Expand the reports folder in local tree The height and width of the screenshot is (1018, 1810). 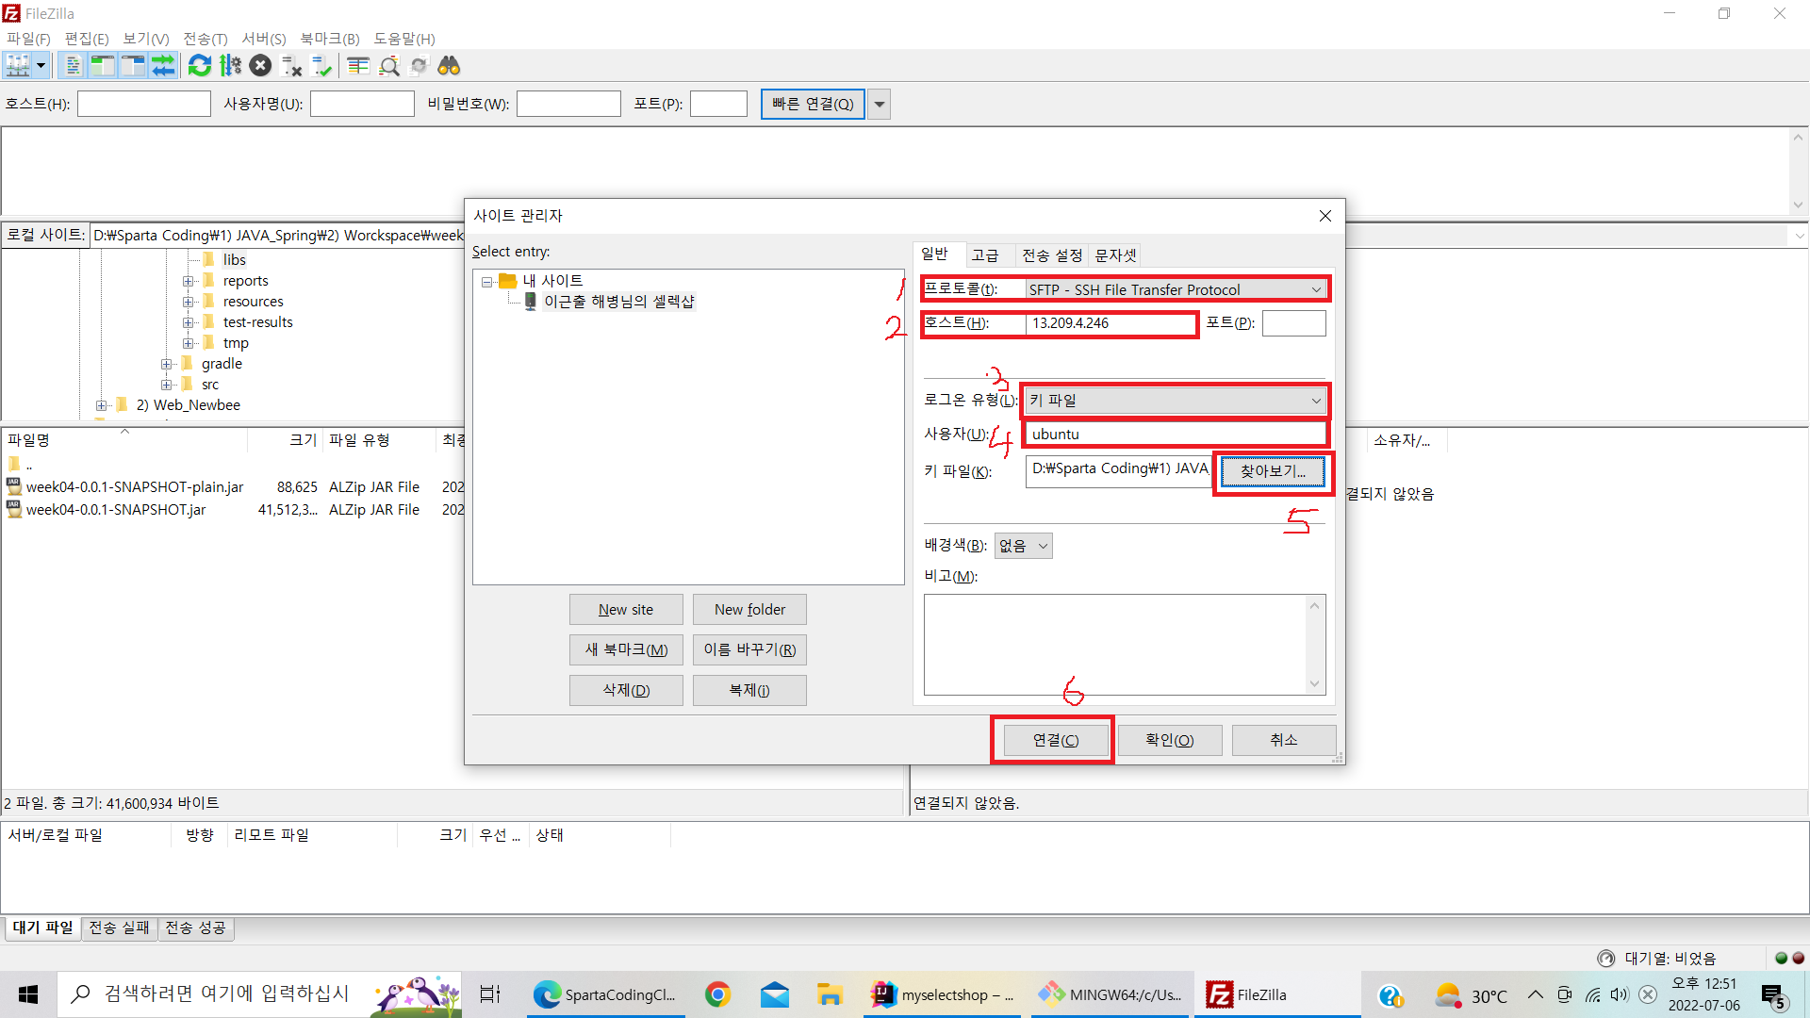click(188, 281)
